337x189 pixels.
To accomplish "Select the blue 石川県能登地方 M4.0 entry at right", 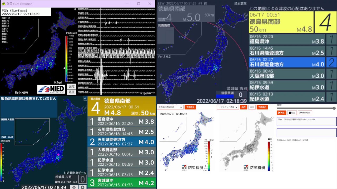I will pyautogui.click(x=287, y=62).
